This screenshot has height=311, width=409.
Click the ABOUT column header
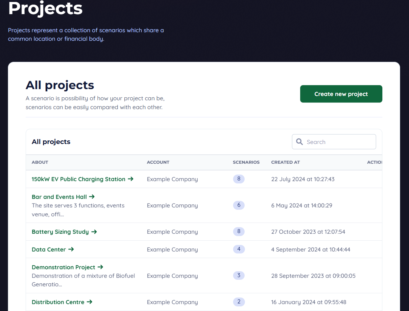tap(40, 162)
